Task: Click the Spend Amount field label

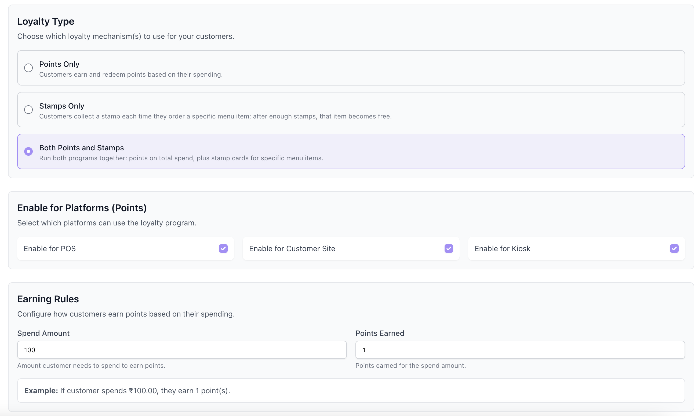Action: coord(43,333)
